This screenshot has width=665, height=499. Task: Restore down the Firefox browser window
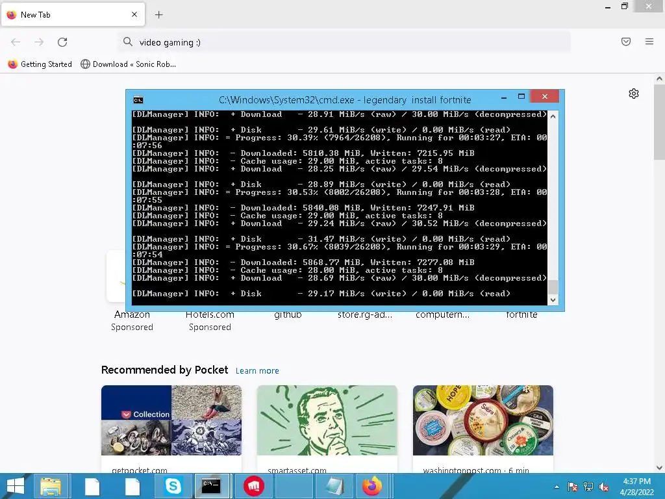click(624, 6)
